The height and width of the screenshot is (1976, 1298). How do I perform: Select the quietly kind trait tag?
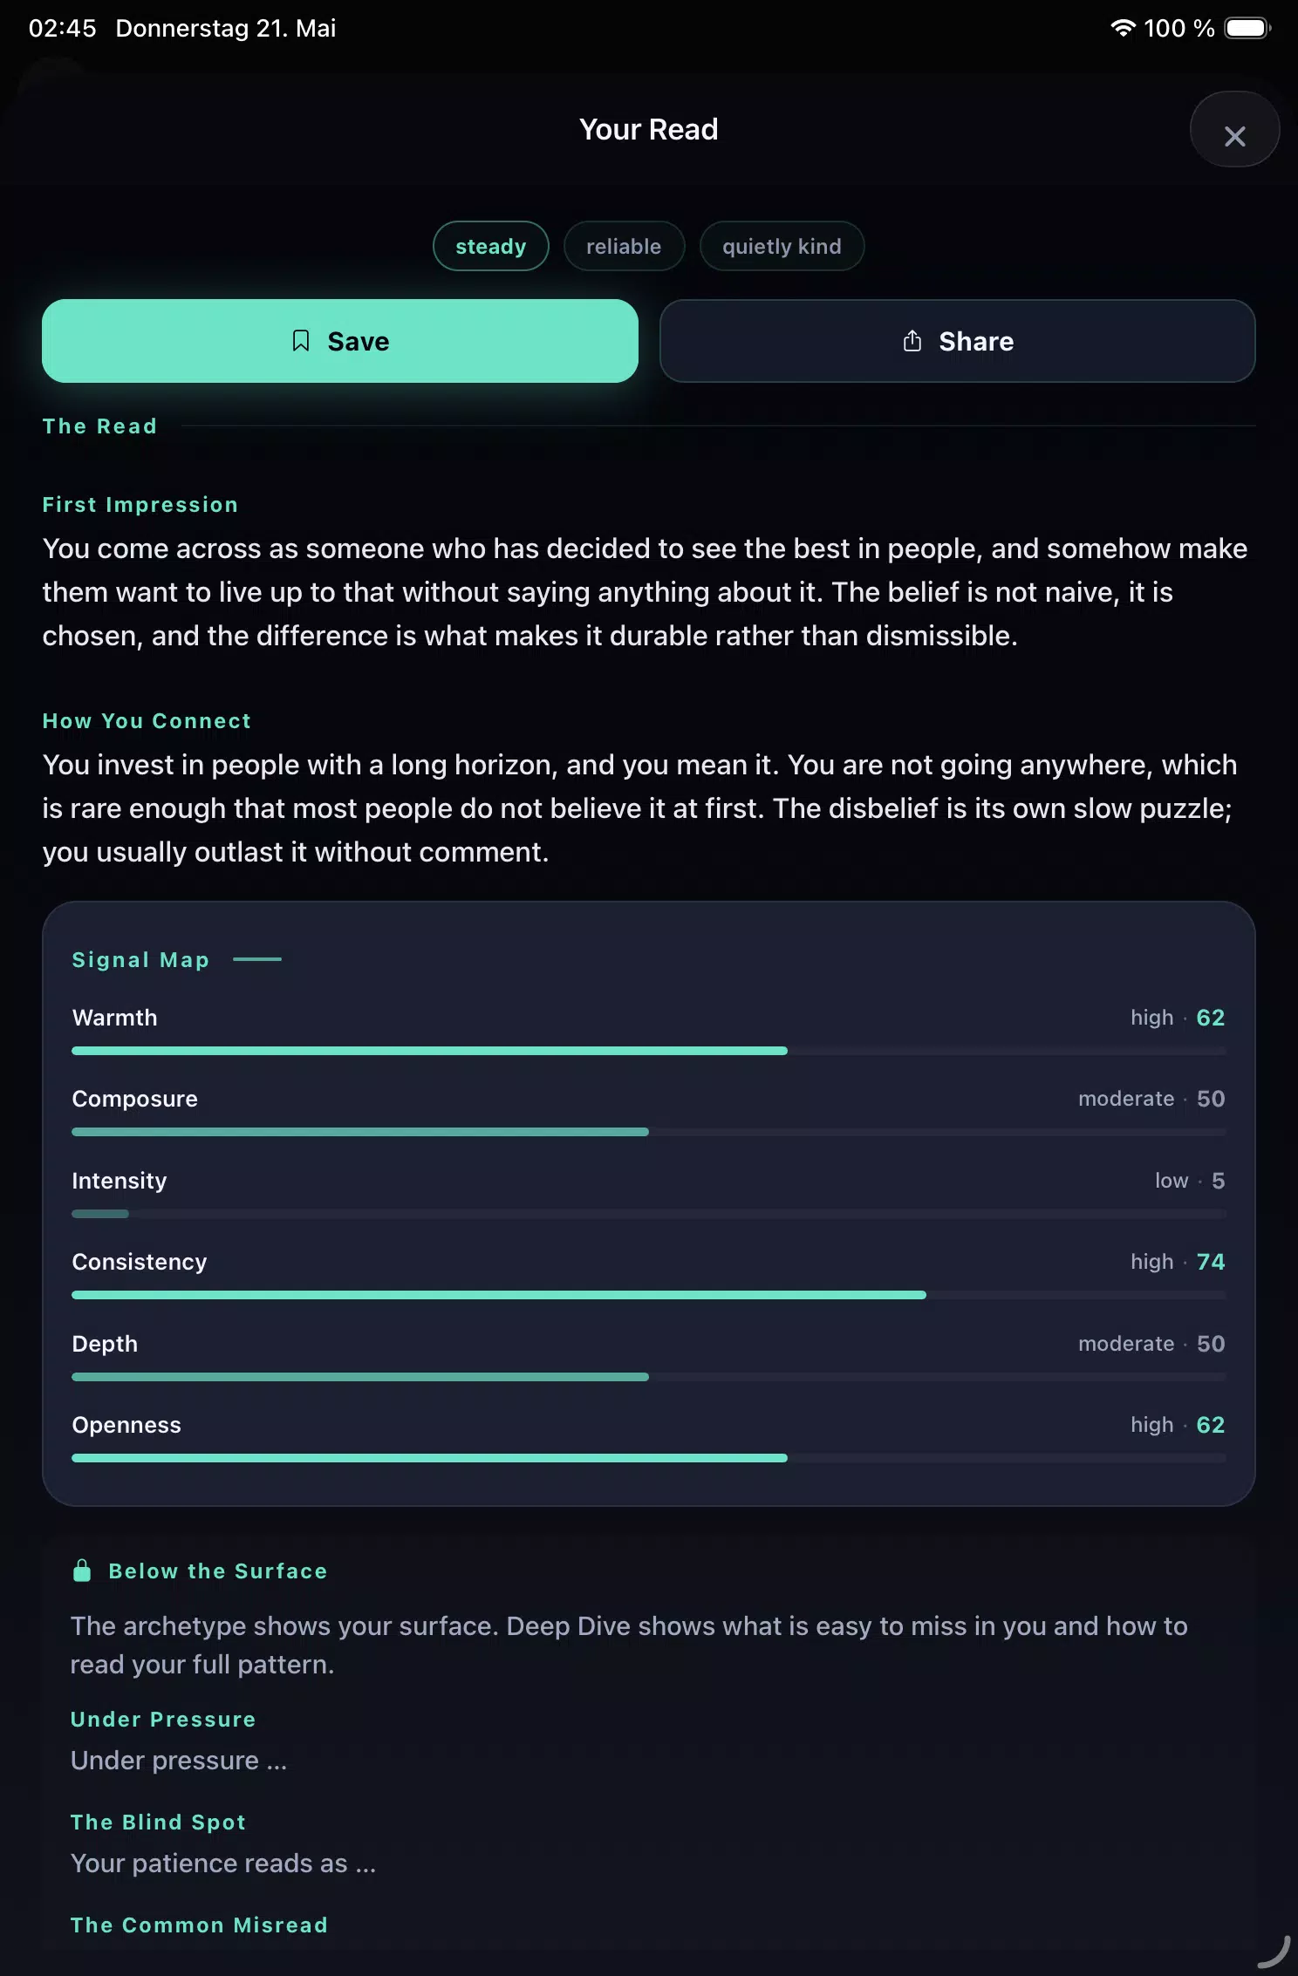click(x=782, y=246)
